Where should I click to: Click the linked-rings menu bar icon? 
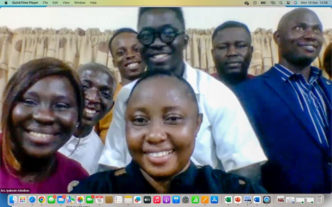point(273,3)
